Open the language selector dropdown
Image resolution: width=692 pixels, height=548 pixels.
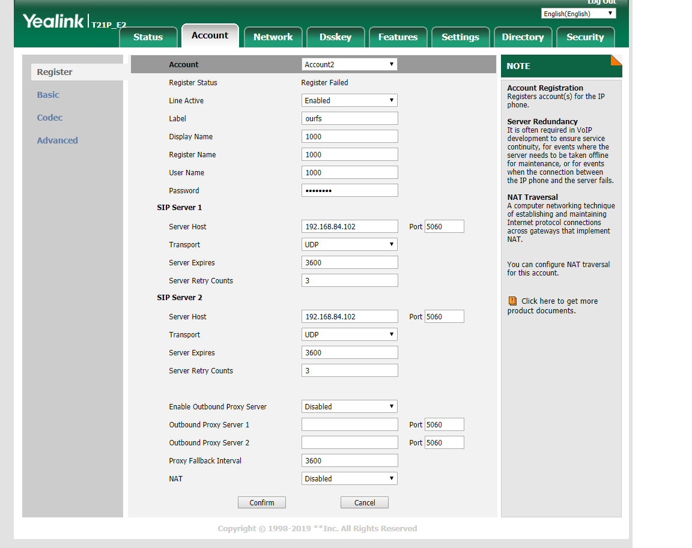(578, 13)
